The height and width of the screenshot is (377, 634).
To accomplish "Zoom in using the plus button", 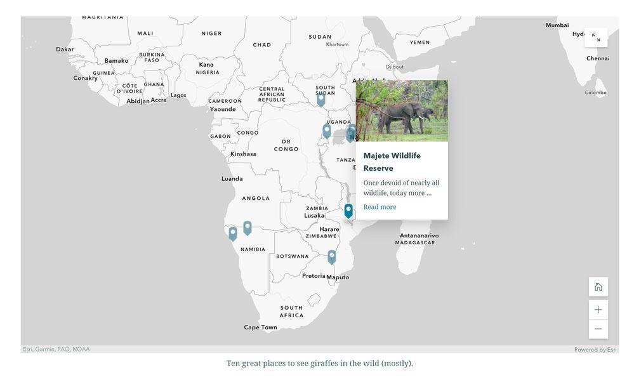I will (x=598, y=310).
